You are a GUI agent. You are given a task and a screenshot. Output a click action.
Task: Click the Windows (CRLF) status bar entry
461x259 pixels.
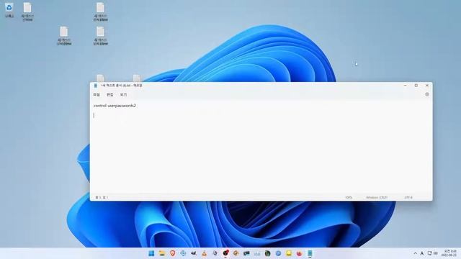tap(377, 197)
